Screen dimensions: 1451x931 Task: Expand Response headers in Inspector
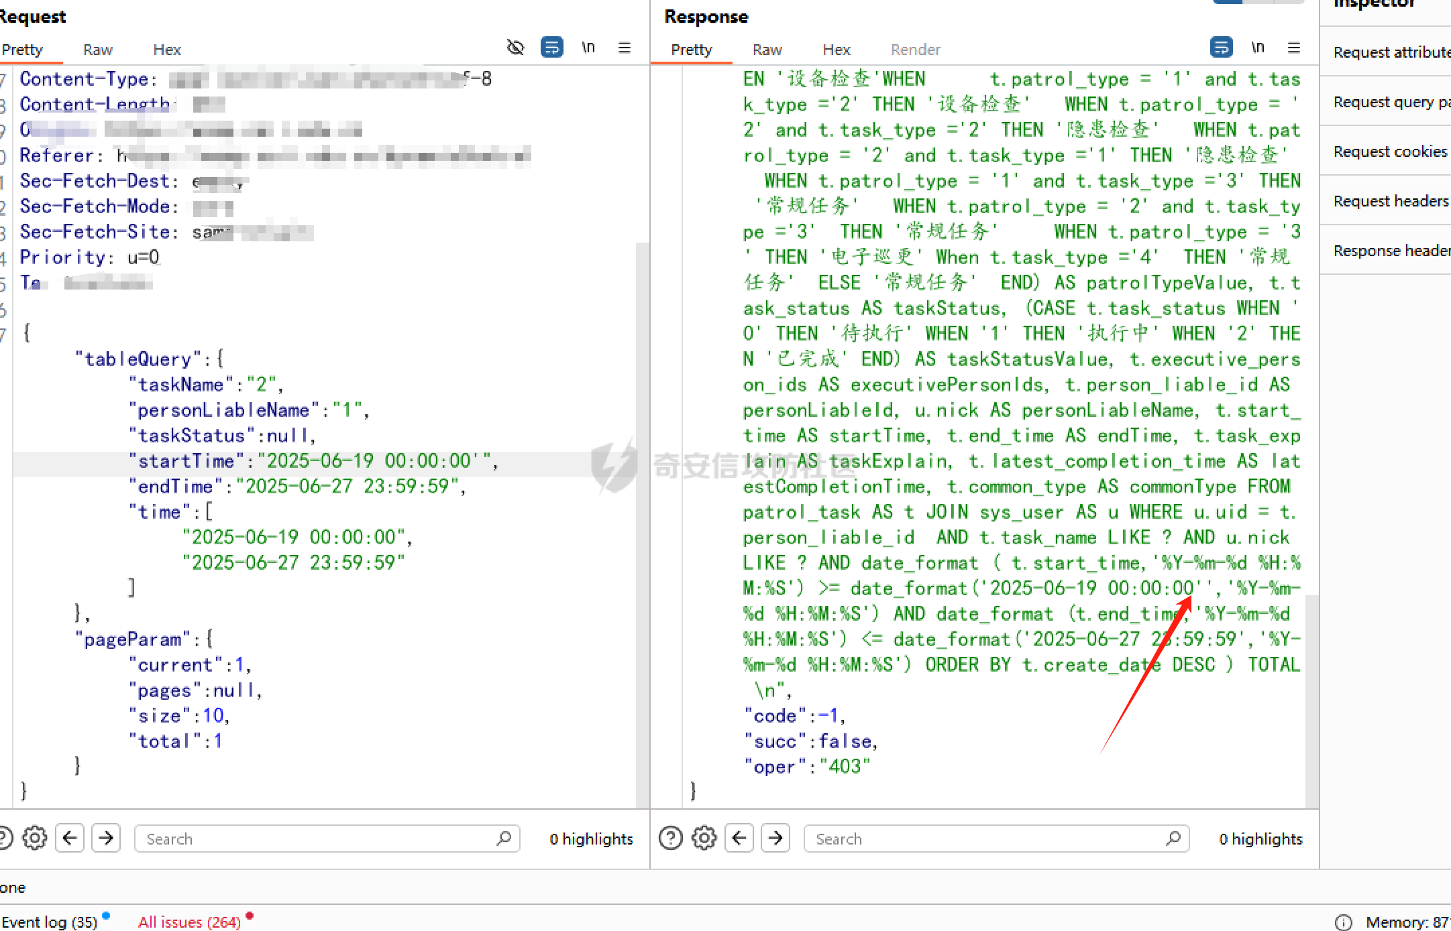[1385, 251]
